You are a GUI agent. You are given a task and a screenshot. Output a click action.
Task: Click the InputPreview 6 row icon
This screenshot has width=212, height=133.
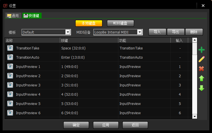click(10, 113)
